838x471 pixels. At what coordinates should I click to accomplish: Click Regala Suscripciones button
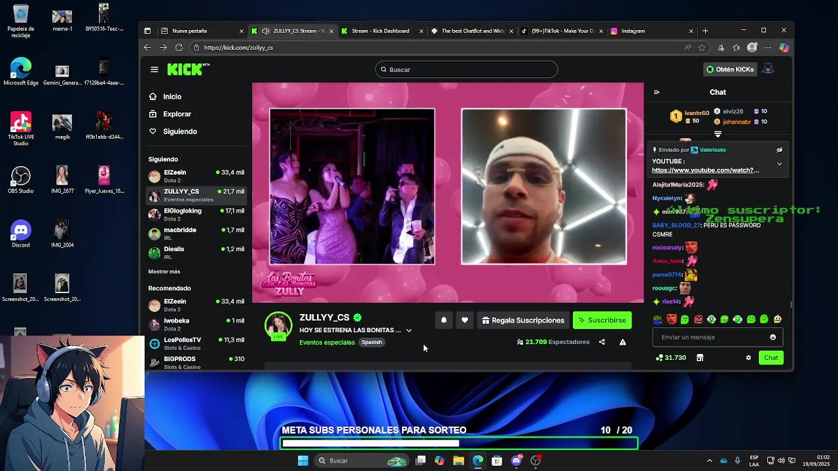coord(522,320)
